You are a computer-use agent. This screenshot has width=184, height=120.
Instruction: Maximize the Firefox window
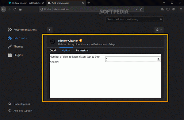pyautogui.click(x=172, y=3)
